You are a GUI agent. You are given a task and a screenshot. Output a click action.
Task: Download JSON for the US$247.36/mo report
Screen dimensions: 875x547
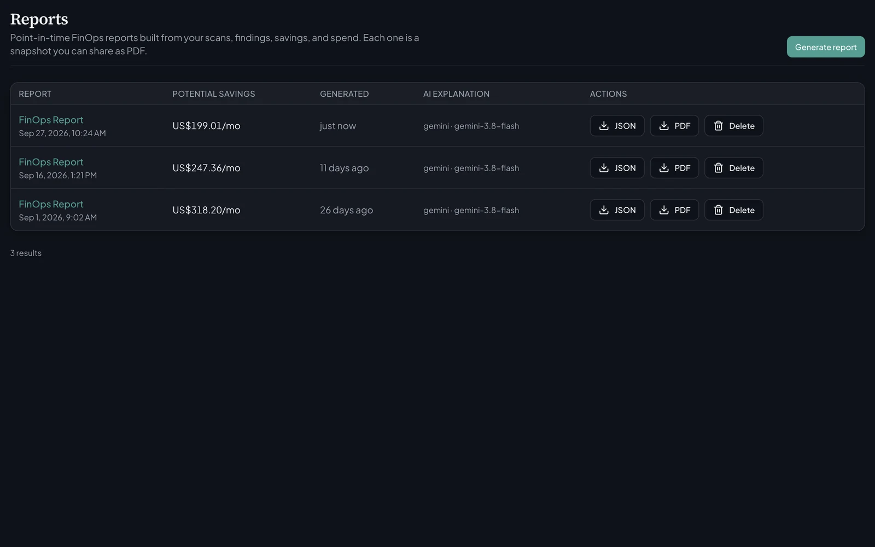pos(617,168)
